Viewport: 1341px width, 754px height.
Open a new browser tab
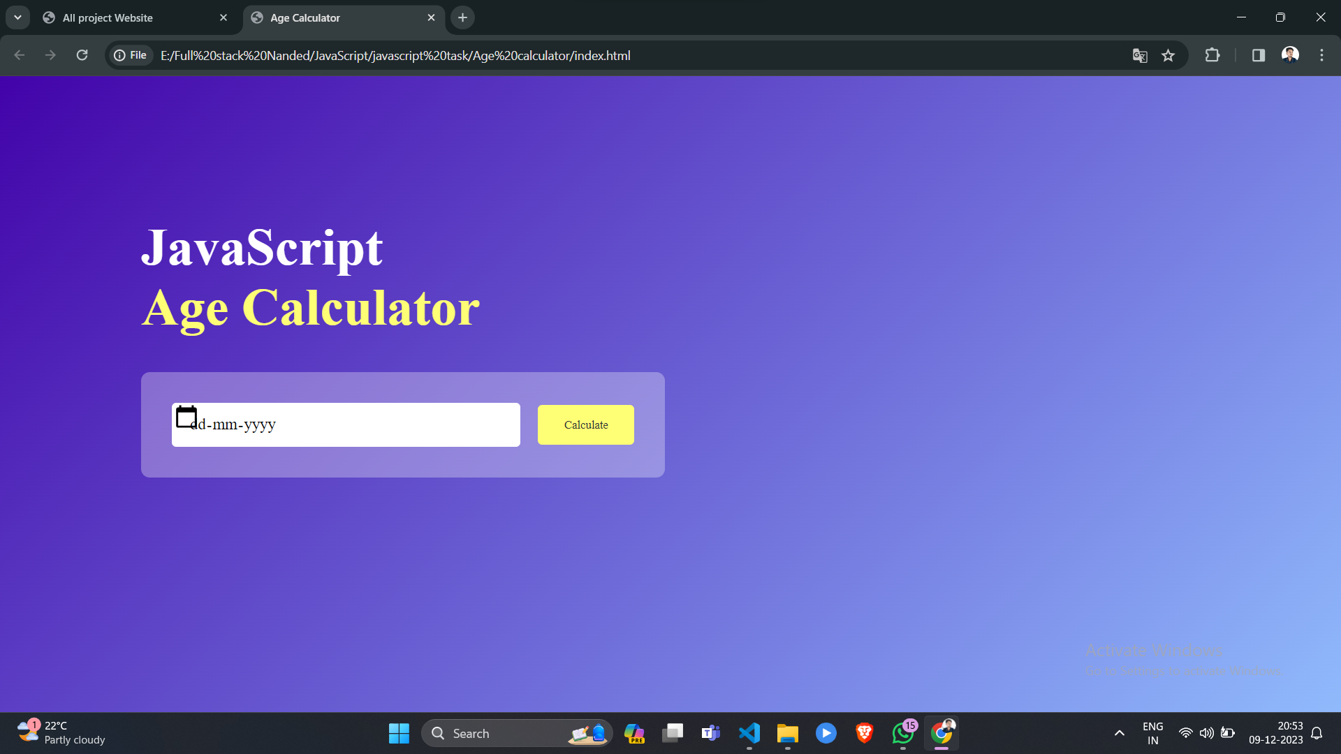[x=462, y=17]
